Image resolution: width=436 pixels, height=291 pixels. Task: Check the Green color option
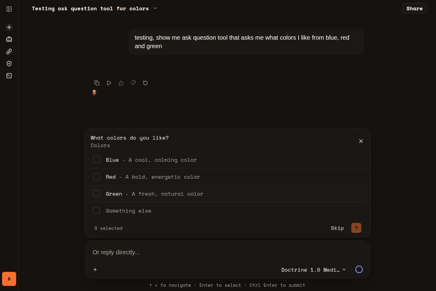pyautogui.click(x=96, y=193)
